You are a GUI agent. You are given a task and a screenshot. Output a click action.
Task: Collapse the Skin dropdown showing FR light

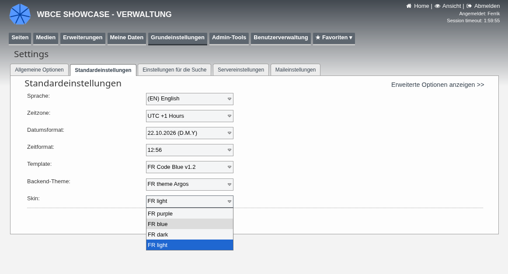coord(190,201)
